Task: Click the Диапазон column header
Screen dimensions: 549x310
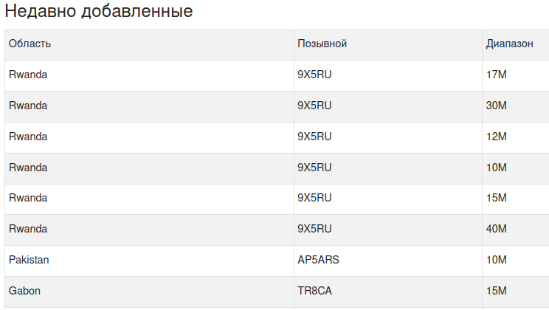Action: [515, 45]
